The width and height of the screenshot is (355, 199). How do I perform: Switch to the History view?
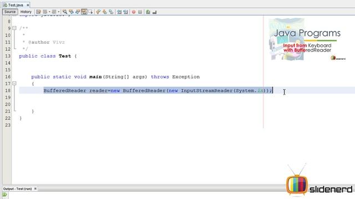click(x=26, y=12)
